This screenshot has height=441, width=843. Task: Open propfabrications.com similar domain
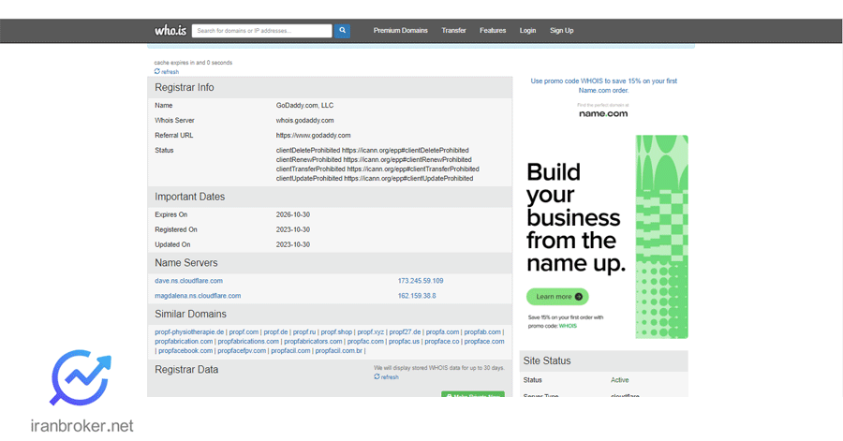pos(248,341)
